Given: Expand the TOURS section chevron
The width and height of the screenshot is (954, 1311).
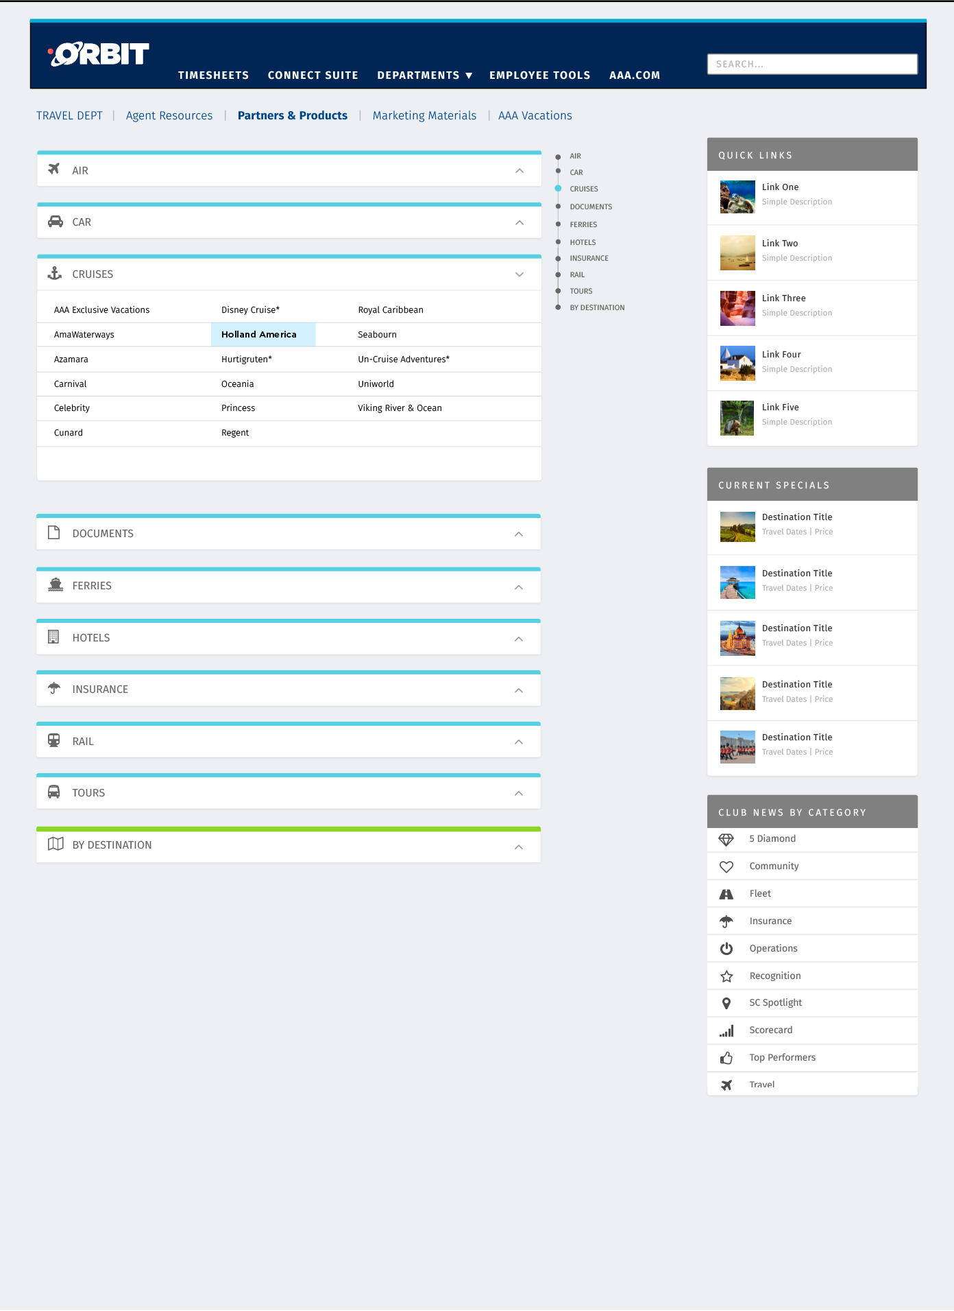Looking at the screenshot, I should tap(519, 793).
